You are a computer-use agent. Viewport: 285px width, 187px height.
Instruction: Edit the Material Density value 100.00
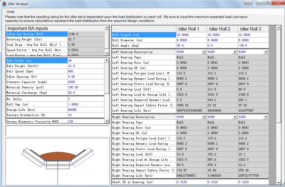point(86,87)
